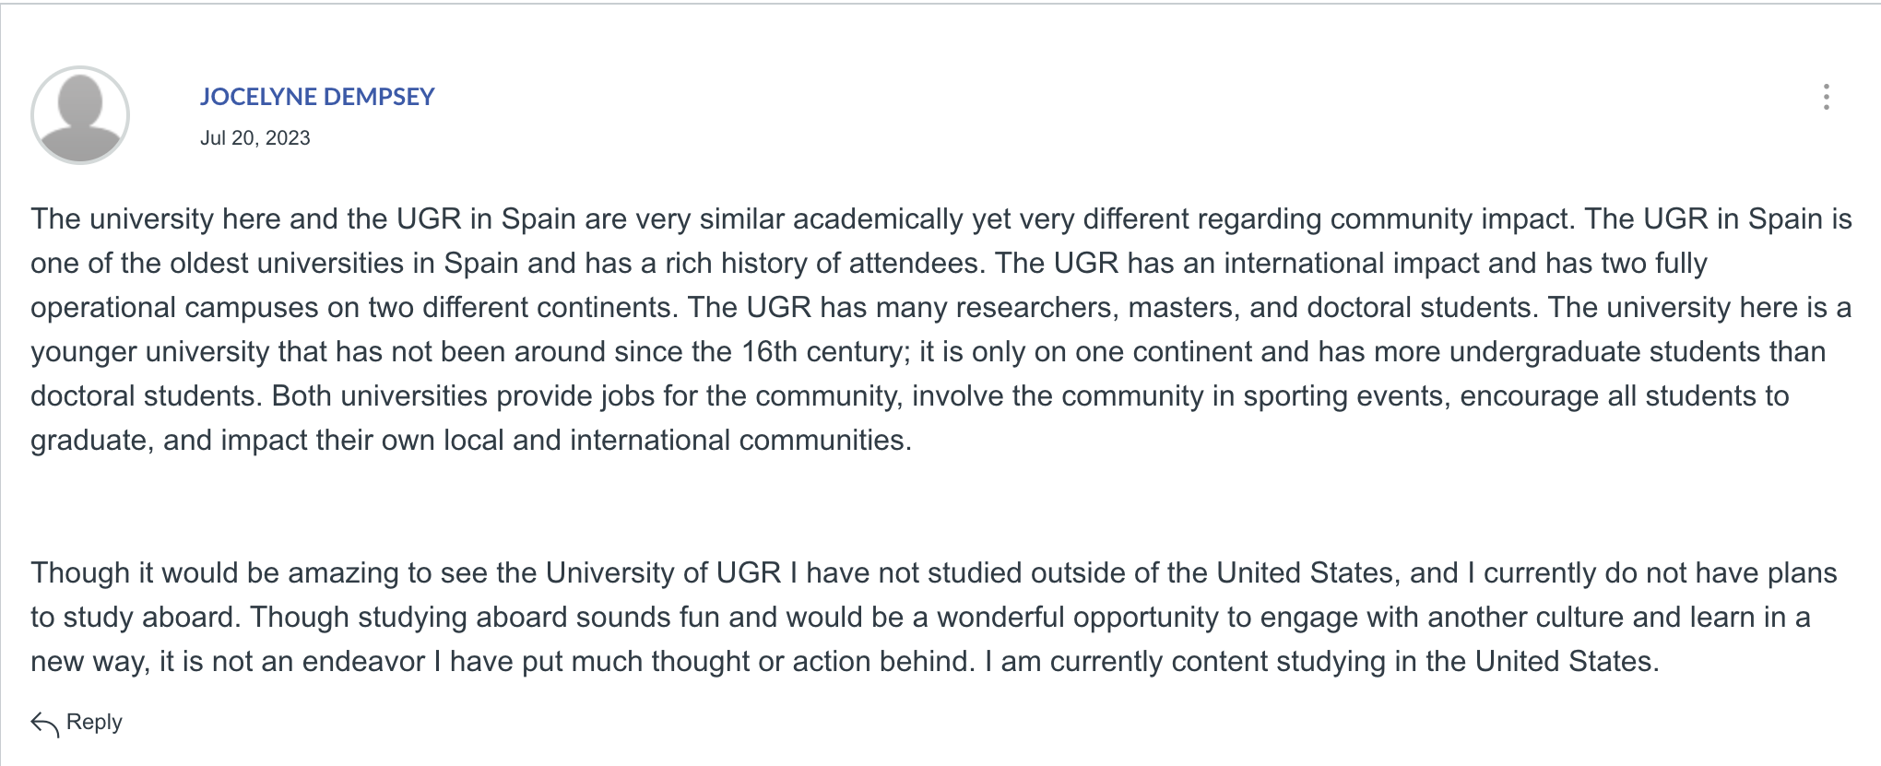
Task: Click the sentence beginning 'The university here and the UGR'
Action: (803, 218)
